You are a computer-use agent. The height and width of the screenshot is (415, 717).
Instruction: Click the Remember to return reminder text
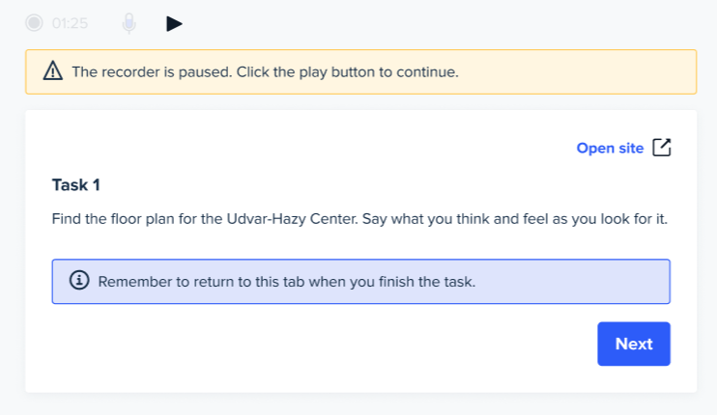pyautogui.click(x=287, y=282)
